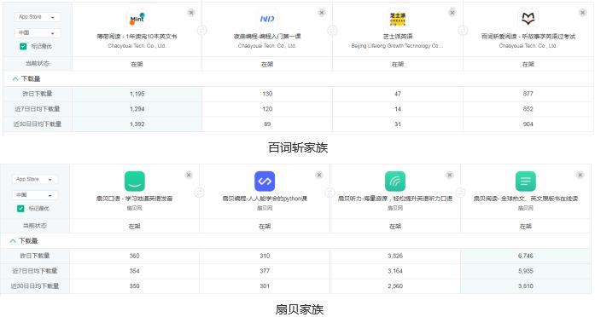Click the 薄荷阅读 Mint app icon
Screen dimensions: 595x317
point(137,19)
